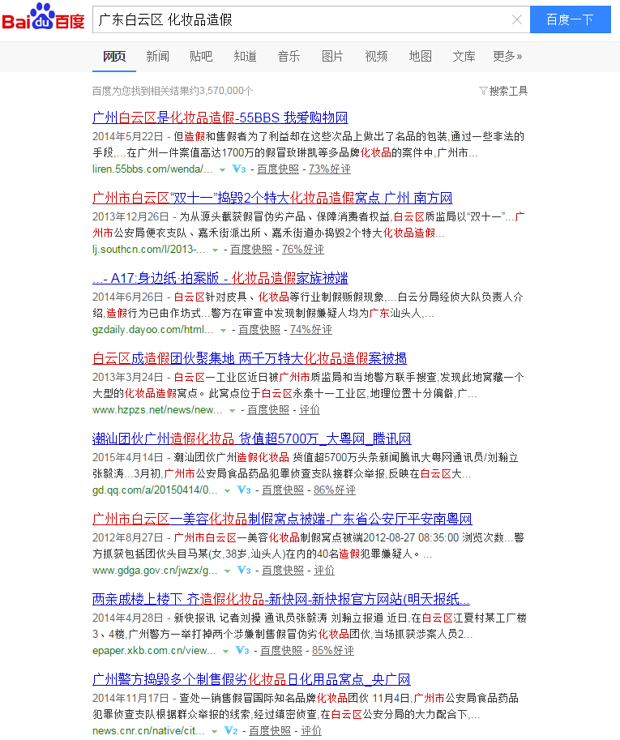Open the 76%好评 rating link
Screen dimensions: 620x740
pyautogui.click(x=303, y=249)
